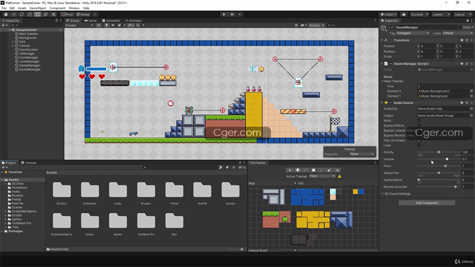Click the Play button

(x=224, y=14)
